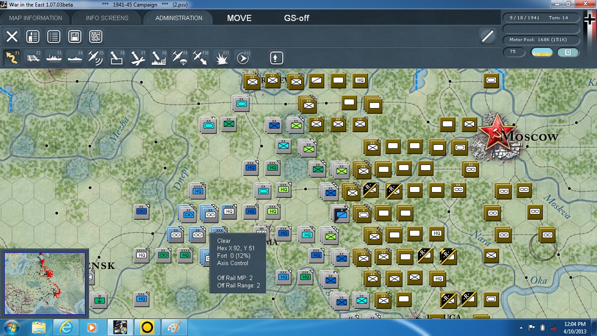Open the list report icon
The image size is (597, 336).
[x=54, y=36]
